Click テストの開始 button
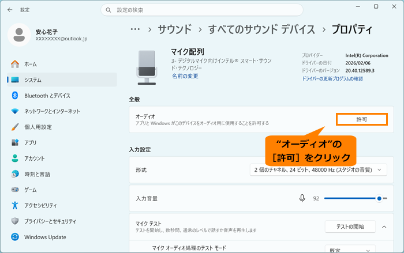The width and height of the screenshot is (404, 253). 350,226
